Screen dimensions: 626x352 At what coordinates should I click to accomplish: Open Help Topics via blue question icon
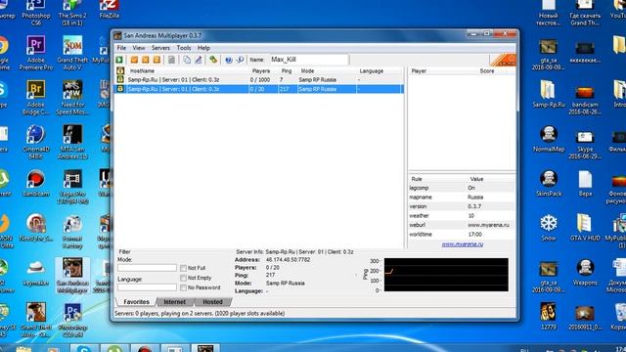click(229, 60)
